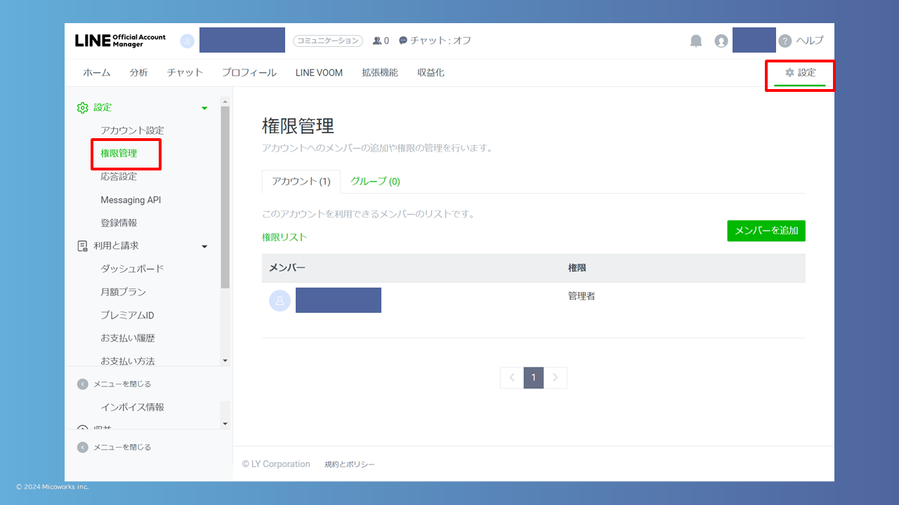Collapse the 利用と請求 section arrow
899x505 pixels.
pos(204,246)
